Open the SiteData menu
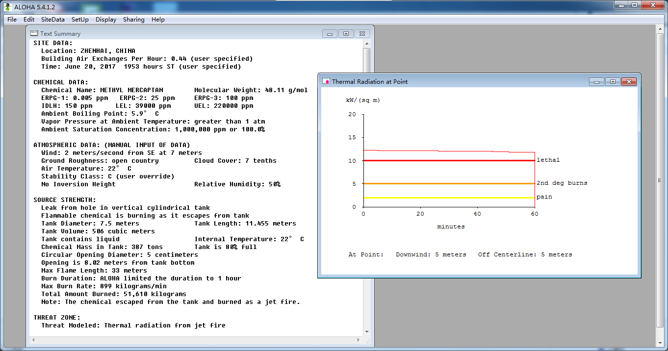 [x=52, y=20]
